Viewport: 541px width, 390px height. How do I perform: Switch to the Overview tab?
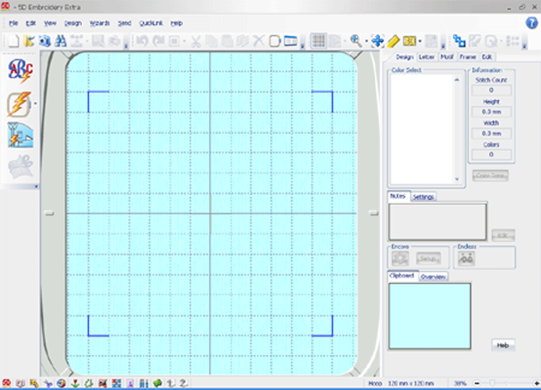pyautogui.click(x=433, y=277)
